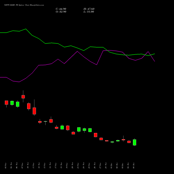The width and height of the screenshot is (174, 174).
Task: Click the open value O: 32.90
Action: tap(61, 12)
